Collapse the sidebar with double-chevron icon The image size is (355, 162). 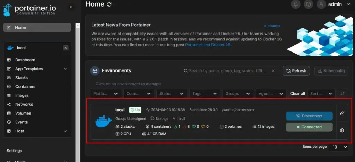point(71,7)
